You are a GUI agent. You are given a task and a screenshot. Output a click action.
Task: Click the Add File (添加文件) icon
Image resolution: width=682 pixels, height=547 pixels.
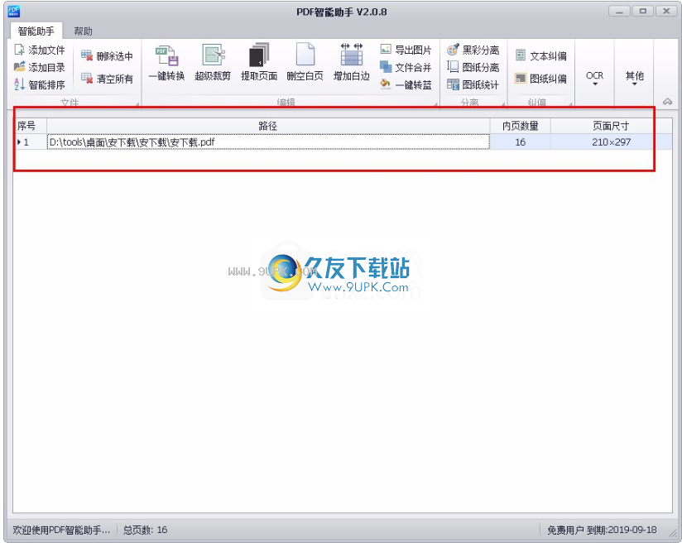pyautogui.click(x=20, y=50)
